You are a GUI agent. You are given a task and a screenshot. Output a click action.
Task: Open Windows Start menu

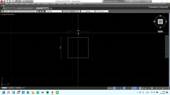click(4, 92)
